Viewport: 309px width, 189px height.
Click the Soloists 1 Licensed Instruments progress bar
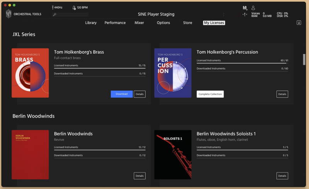(x=243, y=150)
